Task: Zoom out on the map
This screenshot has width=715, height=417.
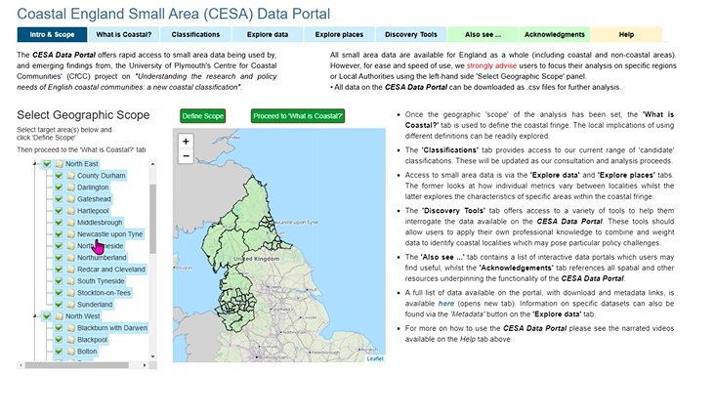Action: click(186, 156)
